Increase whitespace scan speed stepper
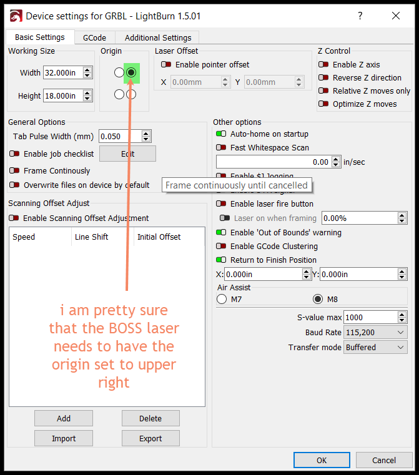419x475 pixels. pyautogui.click(x=336, y=159)
